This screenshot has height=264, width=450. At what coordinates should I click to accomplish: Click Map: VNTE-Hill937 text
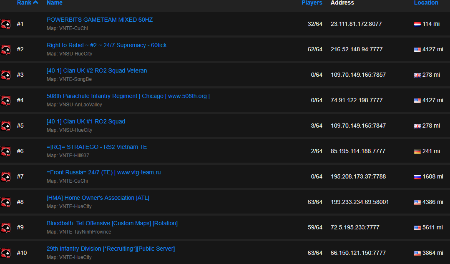(x=68, y=156)
